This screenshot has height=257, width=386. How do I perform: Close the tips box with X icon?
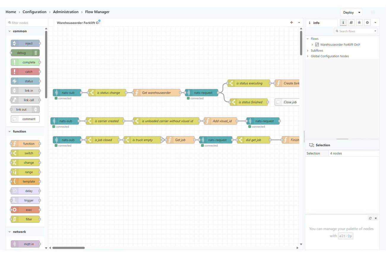point(376,218)
